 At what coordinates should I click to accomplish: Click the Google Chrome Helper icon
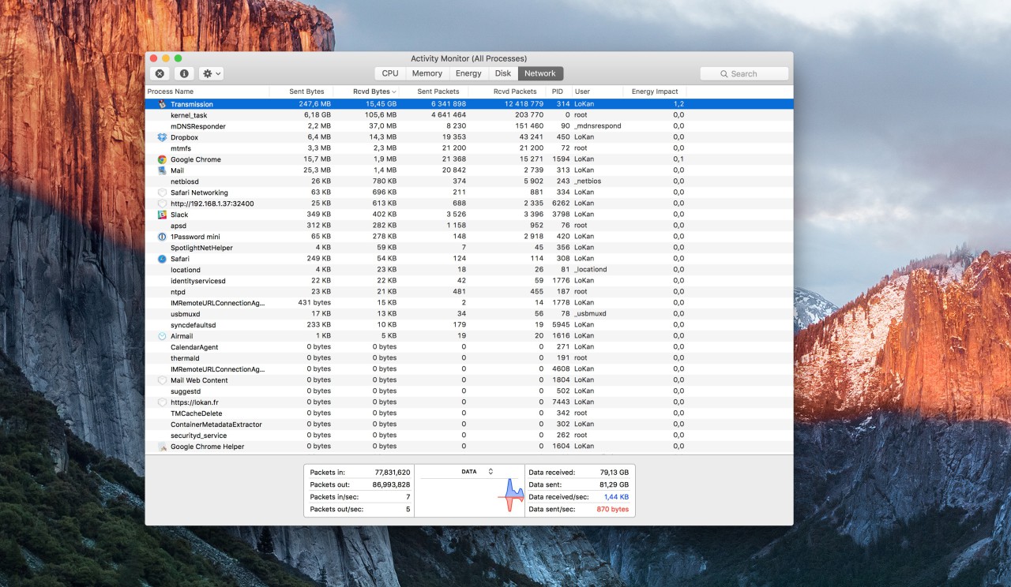[x=162, y=447]
